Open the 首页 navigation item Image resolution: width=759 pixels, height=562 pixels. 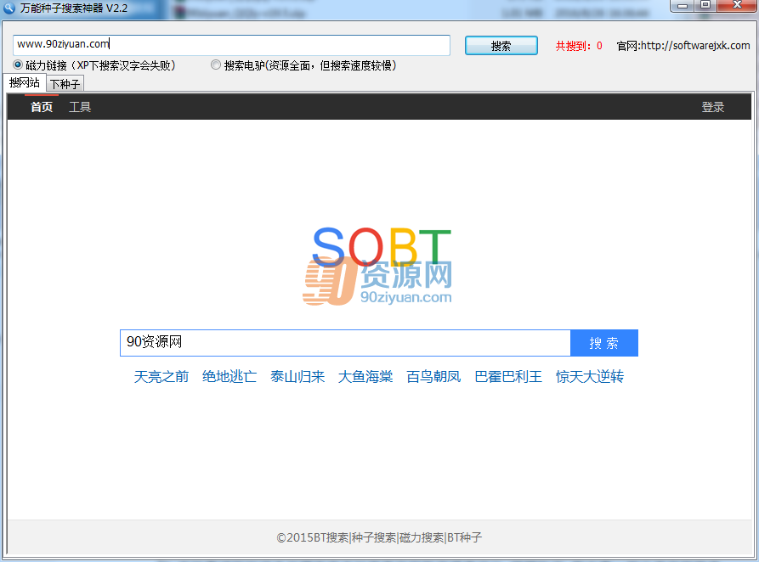point(42,107)
